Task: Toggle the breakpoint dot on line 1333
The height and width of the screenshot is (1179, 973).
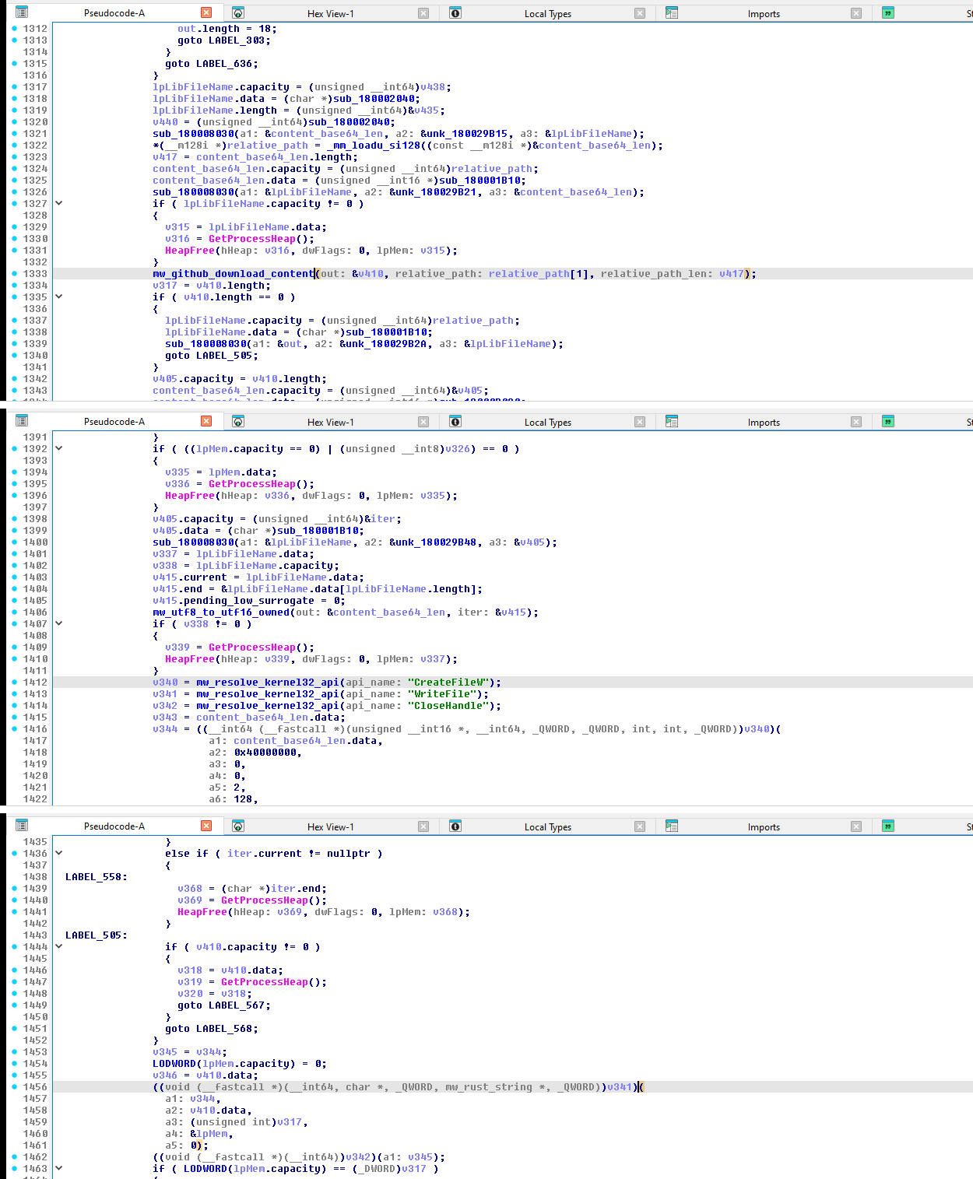Action: click(x=15, y=274)
